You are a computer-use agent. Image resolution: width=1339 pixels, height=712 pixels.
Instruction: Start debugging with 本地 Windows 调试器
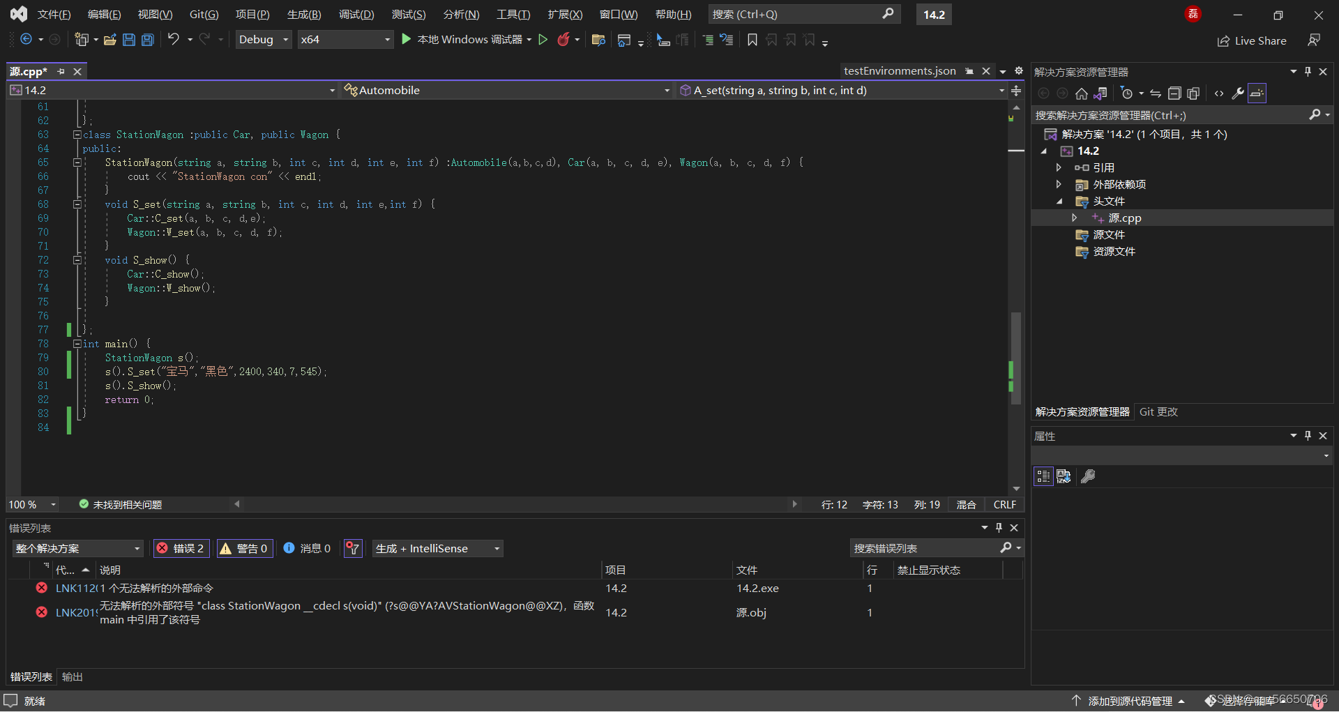pos(466,39)
